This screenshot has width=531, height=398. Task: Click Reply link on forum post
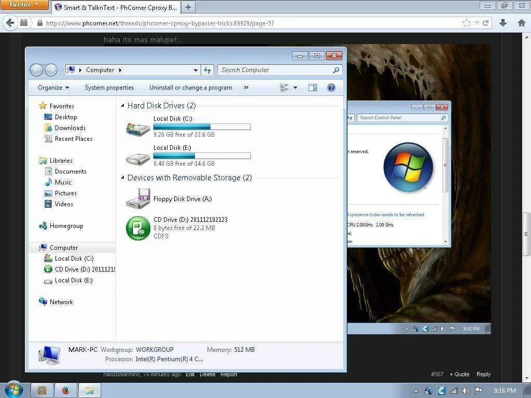pyautogui.click(x=483, y=374)
